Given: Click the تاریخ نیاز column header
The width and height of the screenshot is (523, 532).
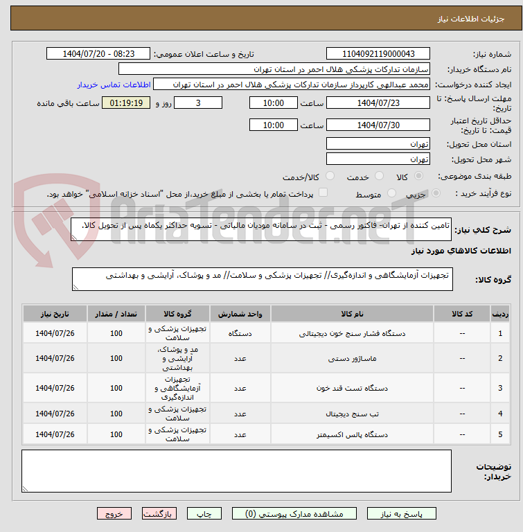Looking at the screenshot, I should tap(55, 314).
